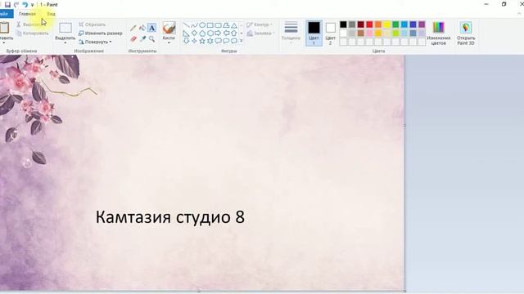
Task: Pick the red color swatch
Action: 369,24
